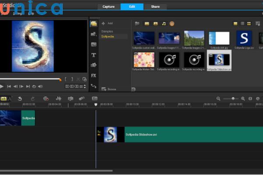Select the mountain forest image thumbnail
The image size is (263, 175).
[194, 38]
